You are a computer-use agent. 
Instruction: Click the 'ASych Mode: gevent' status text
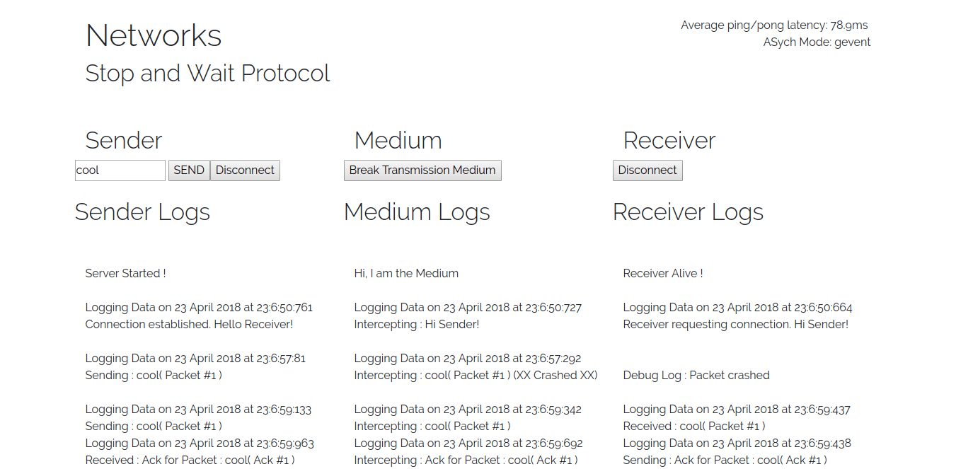[x=817, y=42]
